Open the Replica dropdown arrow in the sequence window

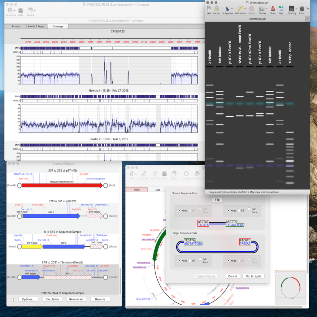pyautogui.click(x=179, y=174)
